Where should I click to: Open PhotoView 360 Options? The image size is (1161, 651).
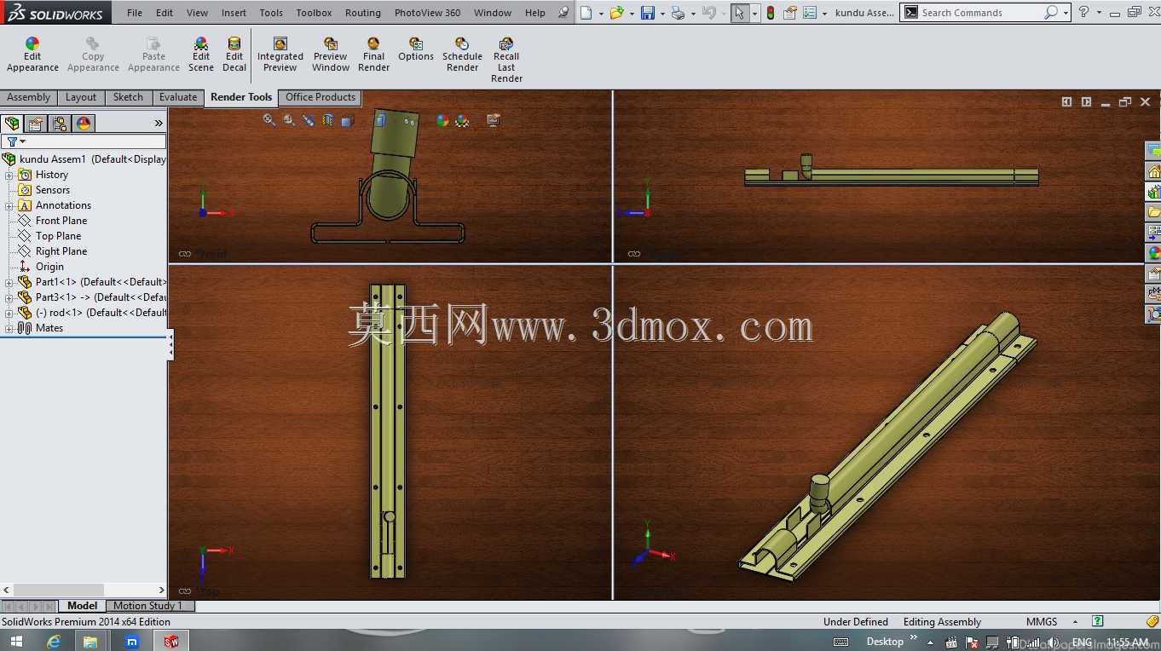416,49
